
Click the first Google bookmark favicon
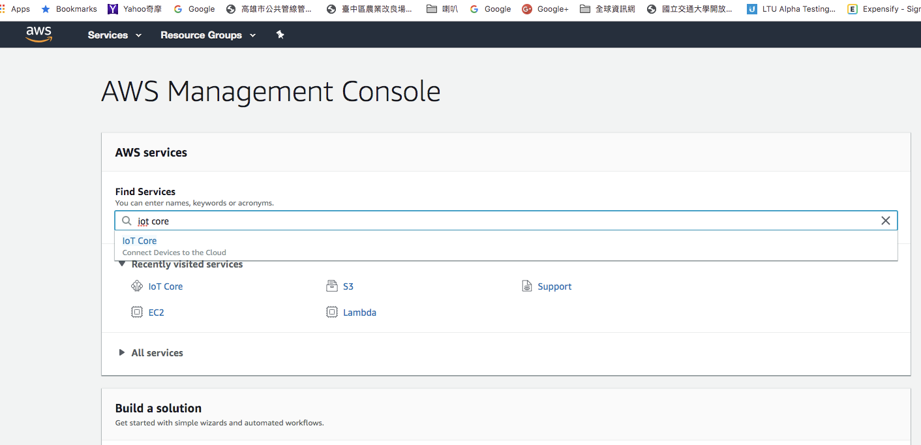(178, 9)
